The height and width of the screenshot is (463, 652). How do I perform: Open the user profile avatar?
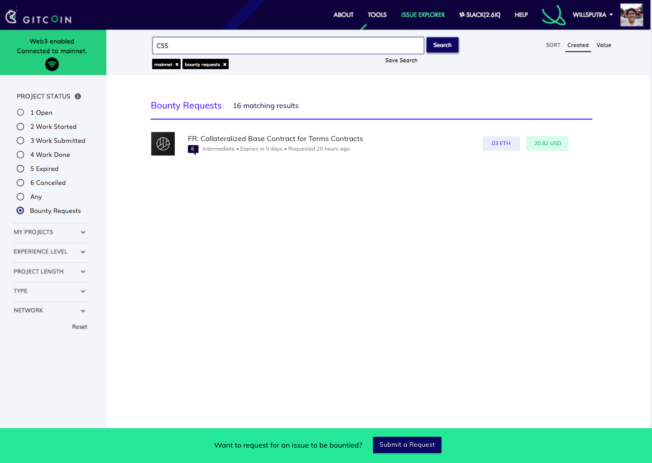tap(632, 15)
